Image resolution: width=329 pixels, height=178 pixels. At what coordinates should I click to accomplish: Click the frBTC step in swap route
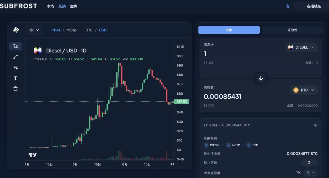click(233, 145)
